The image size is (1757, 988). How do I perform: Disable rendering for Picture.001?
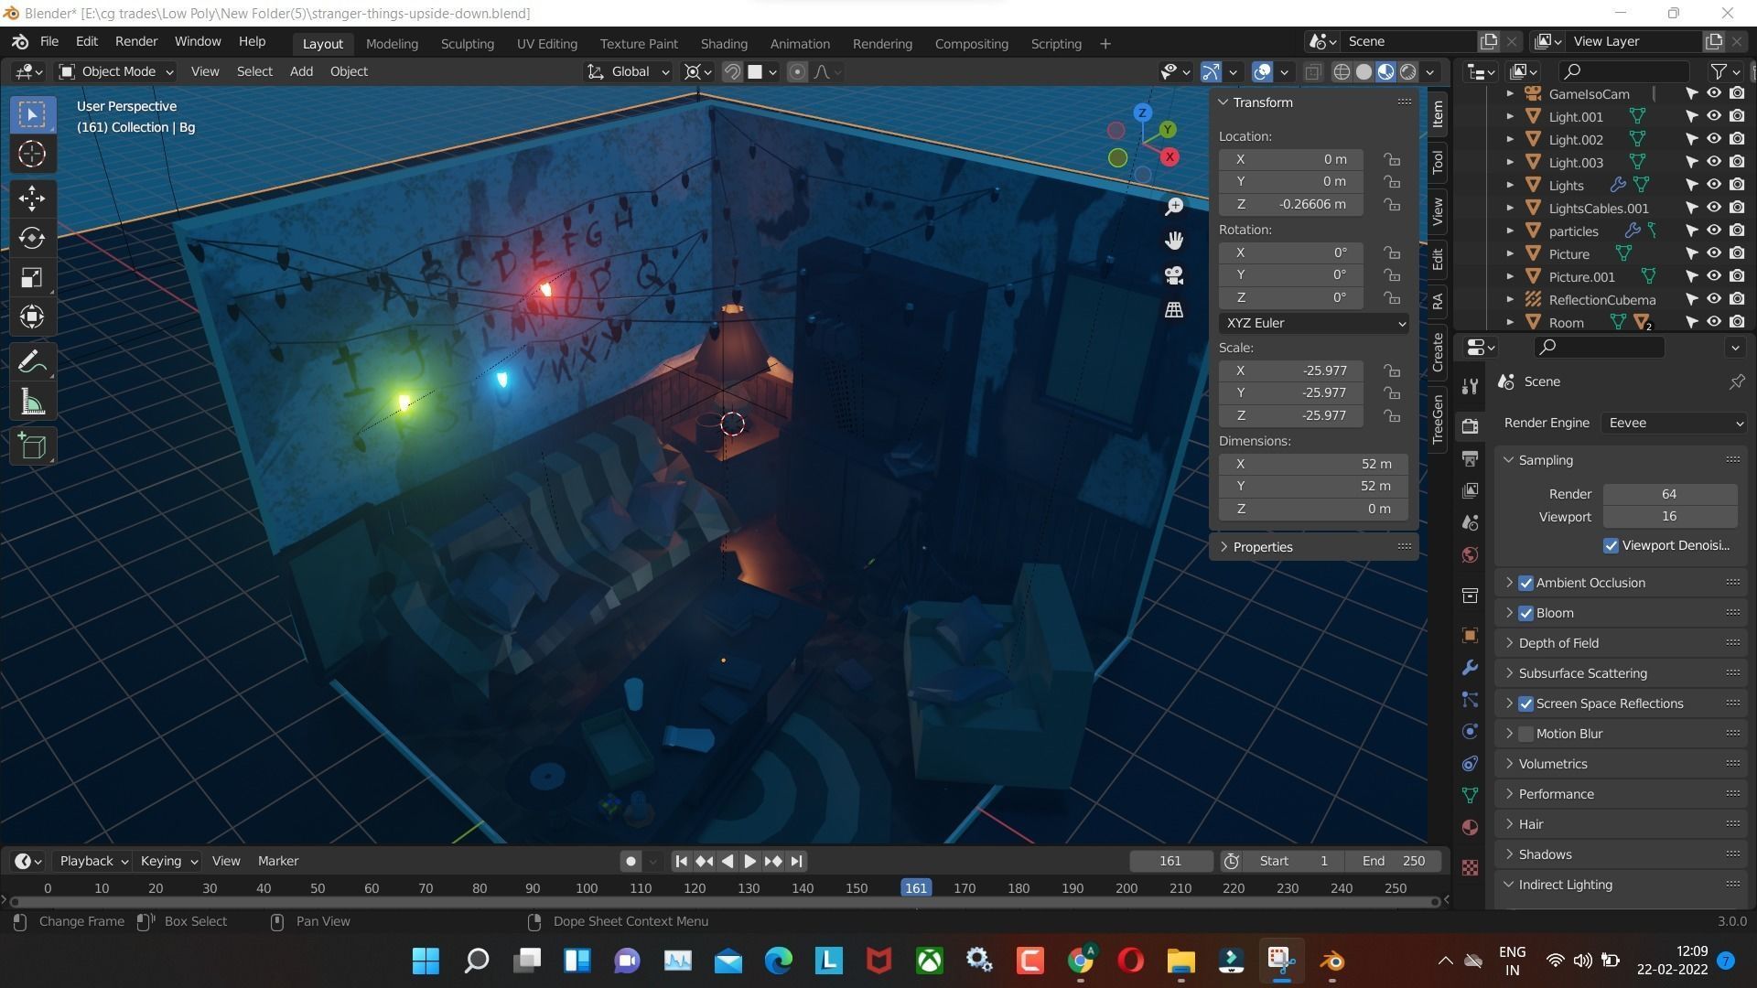coord(1737,276)
